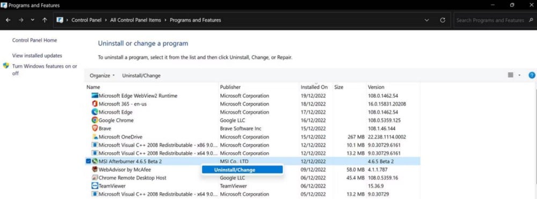Click the version 108.1.46.144 cell
Screen dimensions: 537x199
tap(381, 129)
